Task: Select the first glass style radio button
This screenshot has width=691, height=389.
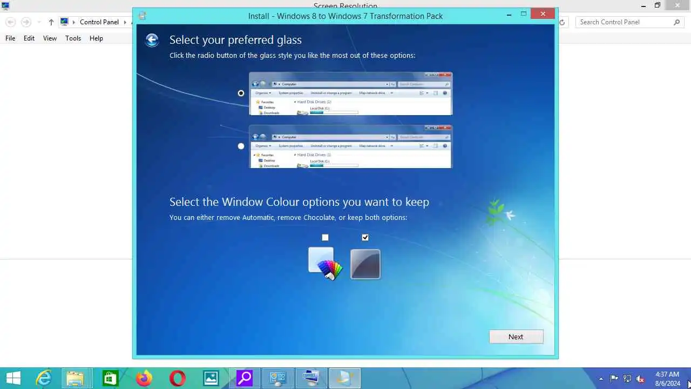Action: [x=241, y=93]
